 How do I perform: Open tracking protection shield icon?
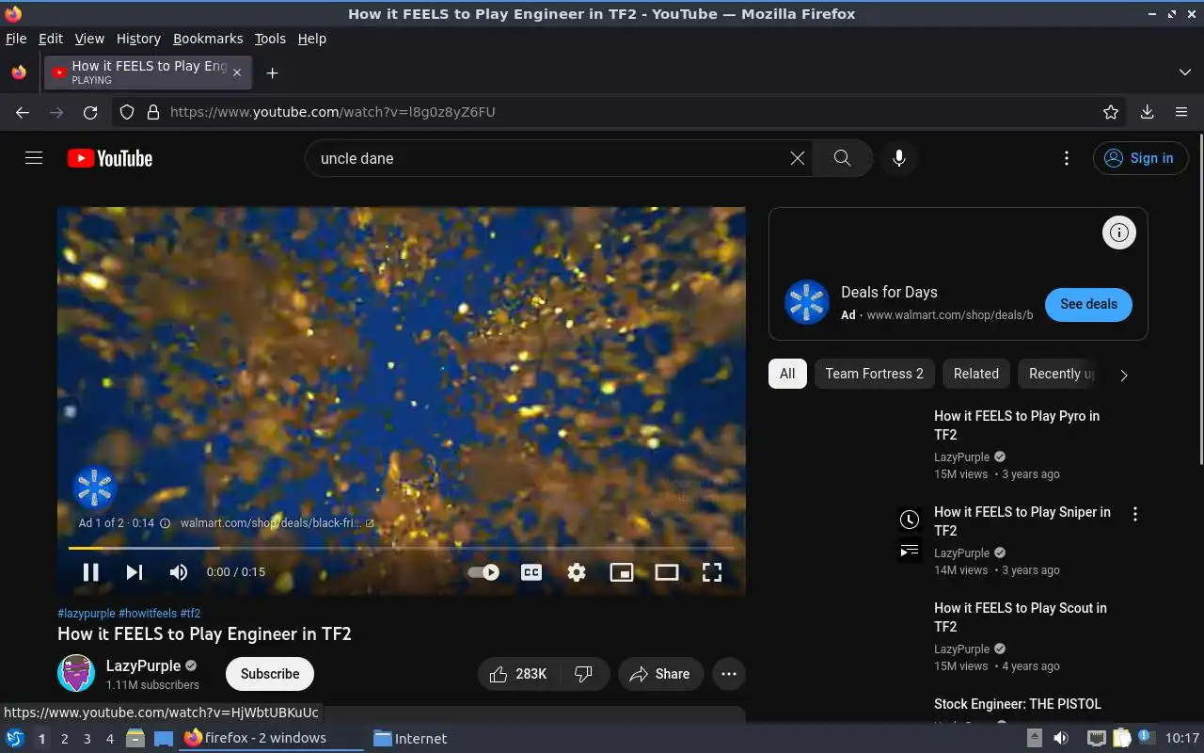pyautogui.click(x=127, y=112)
